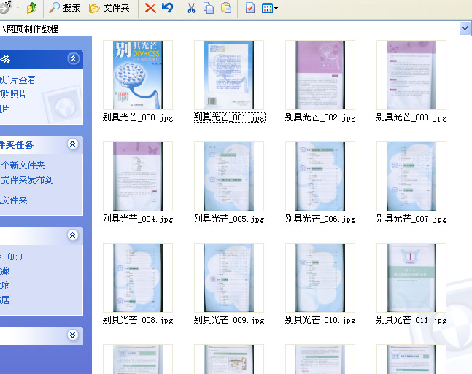The width and height of the screenshot is (472, 374).
Task: Open the my computer link ending 脑
Action: click(x=5, y=286)
